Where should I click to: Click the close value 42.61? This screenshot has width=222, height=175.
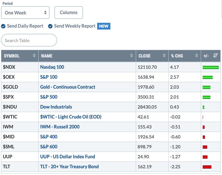(143, 117)
